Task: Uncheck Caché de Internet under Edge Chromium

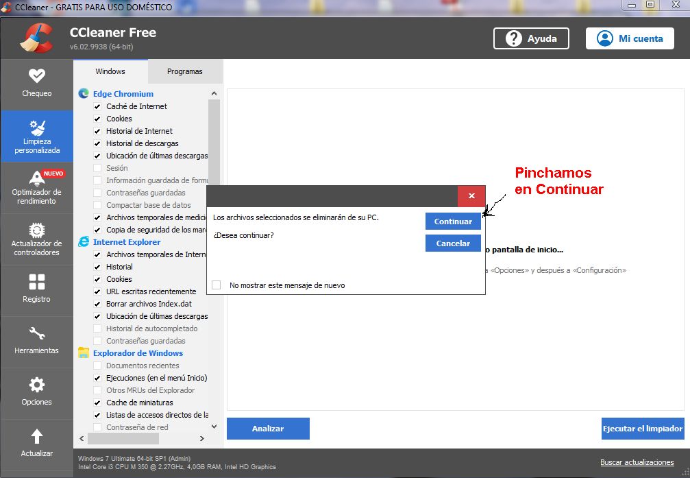Action: [97, 106]
